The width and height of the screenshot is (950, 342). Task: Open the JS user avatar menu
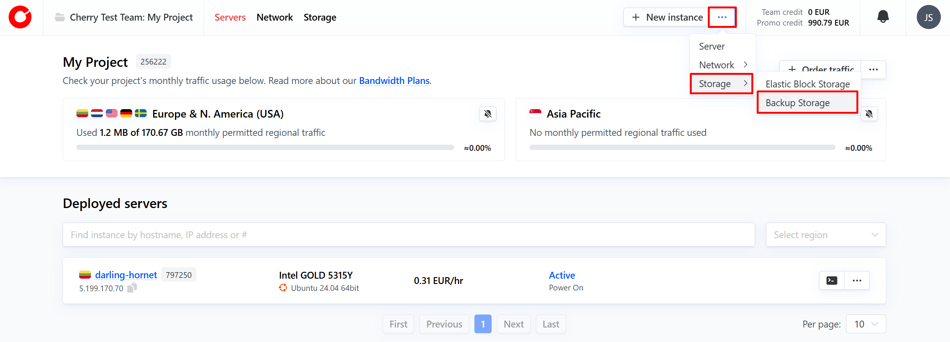click(x=928, y=17)
